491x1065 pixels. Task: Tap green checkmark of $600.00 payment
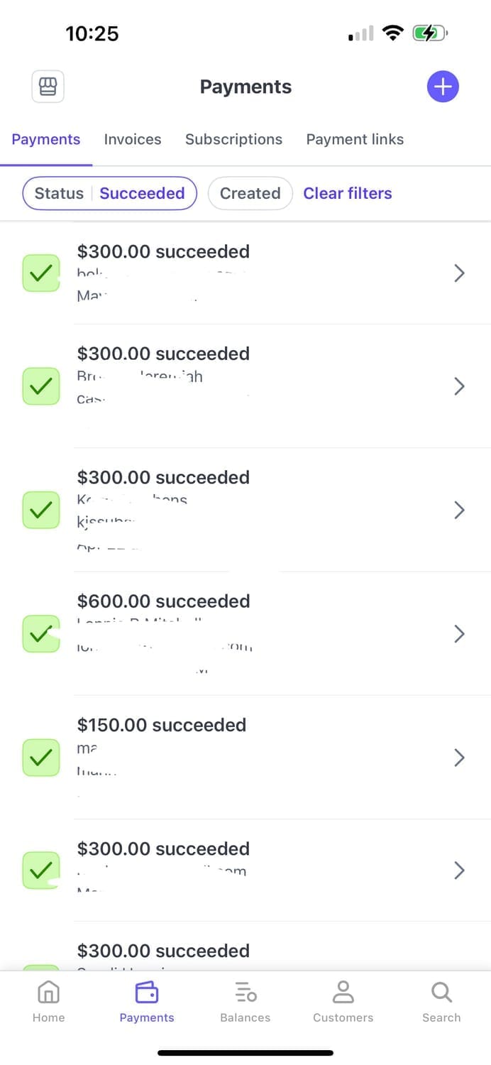click(41, 633)
